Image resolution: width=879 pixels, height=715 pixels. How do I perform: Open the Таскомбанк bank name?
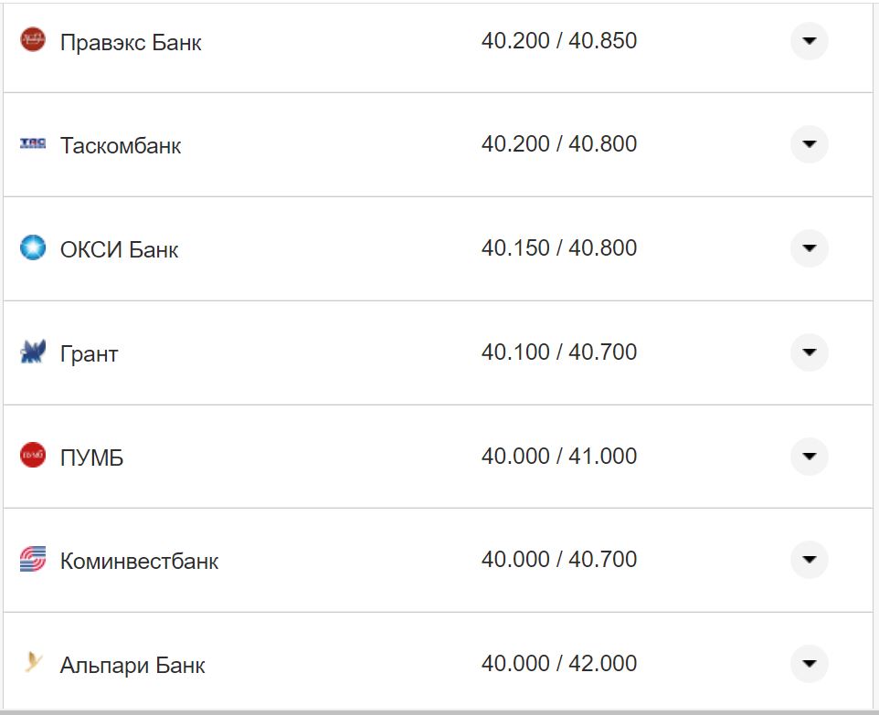[121, 146]
